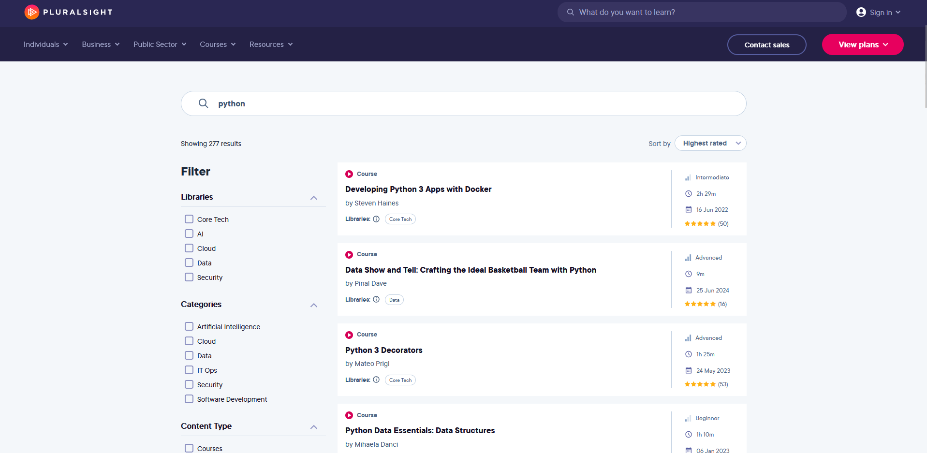This screenshot has height=453, width=927.
Task: Select the Security library checkbox
Action: coord(189,277)
